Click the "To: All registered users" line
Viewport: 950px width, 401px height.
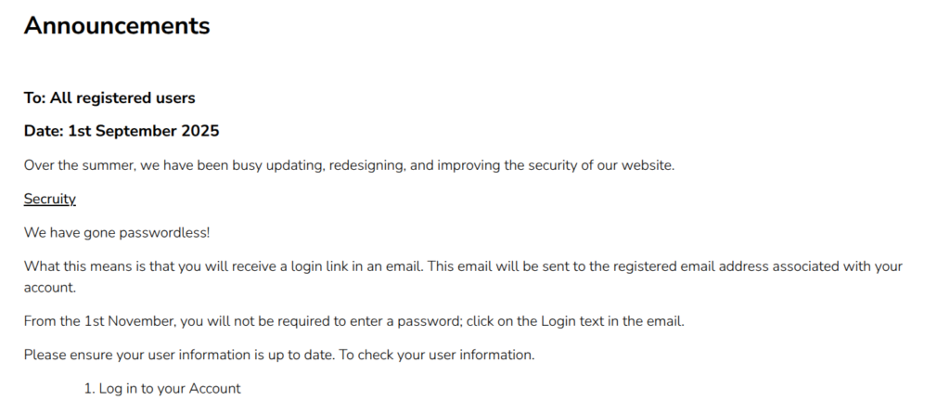click(109, 97)
